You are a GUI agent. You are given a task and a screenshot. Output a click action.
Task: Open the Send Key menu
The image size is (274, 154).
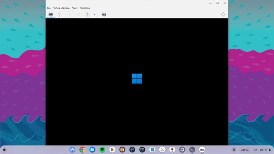pos(85,8)
